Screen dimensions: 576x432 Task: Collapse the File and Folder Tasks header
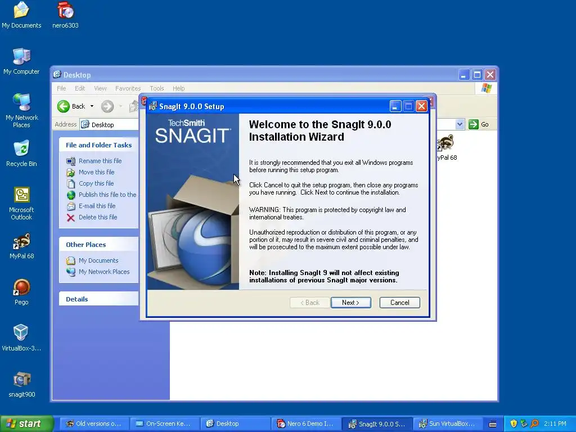[x=98, y=145]
